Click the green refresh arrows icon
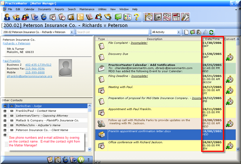 (x=211, y=32)
